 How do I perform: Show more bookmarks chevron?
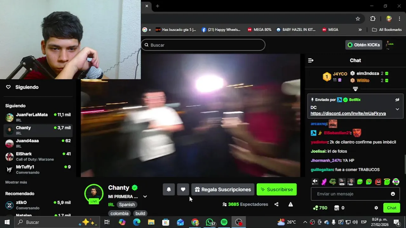click(360, 29)
